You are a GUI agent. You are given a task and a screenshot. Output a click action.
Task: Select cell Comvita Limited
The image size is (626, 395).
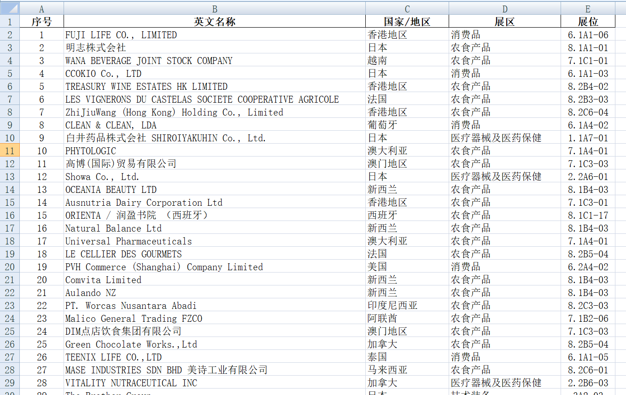pyautogui.click(x=215, y=279)
